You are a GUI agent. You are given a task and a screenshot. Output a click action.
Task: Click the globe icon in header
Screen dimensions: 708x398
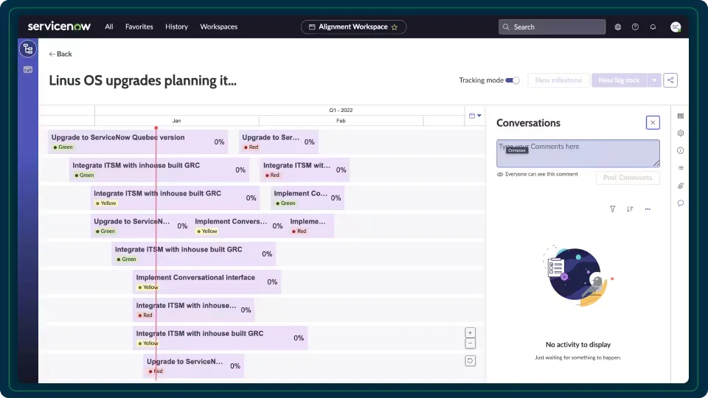pyautogui.click(x=618, y=27)
